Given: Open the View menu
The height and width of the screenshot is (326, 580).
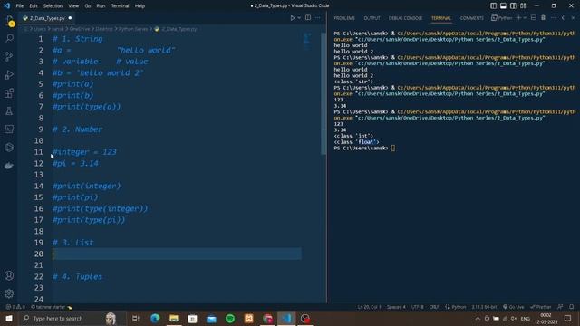Looking at the screenshot, I should coord(73,6).
